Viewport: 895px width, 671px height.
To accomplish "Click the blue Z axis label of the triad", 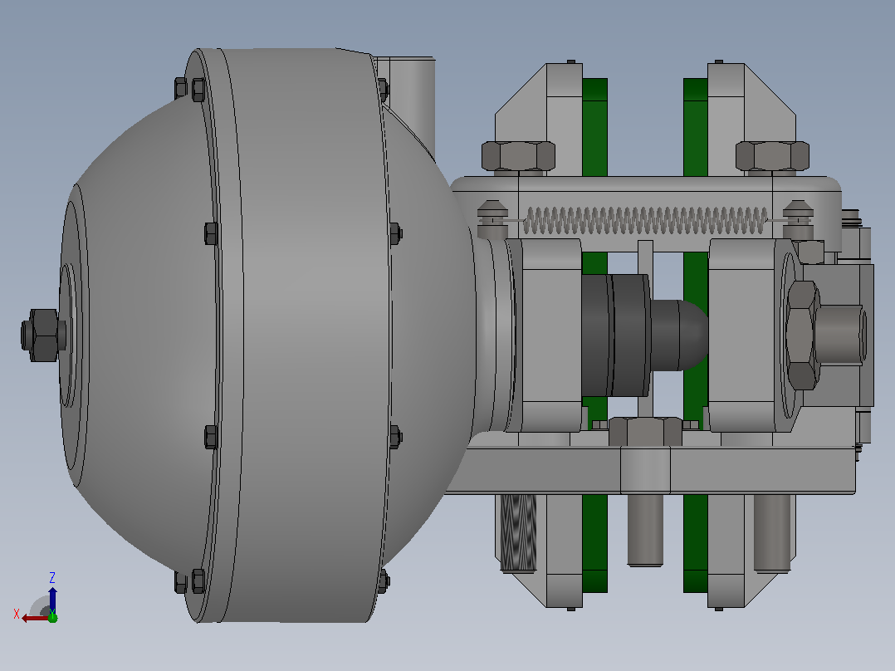I will pyautogui.click(x=52, y=577).
